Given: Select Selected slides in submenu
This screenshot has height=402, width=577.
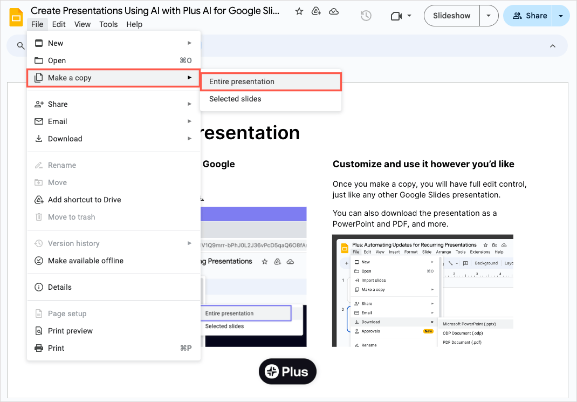Looking at the screenshot, I should pyautogui.click(x=271, y=99).
